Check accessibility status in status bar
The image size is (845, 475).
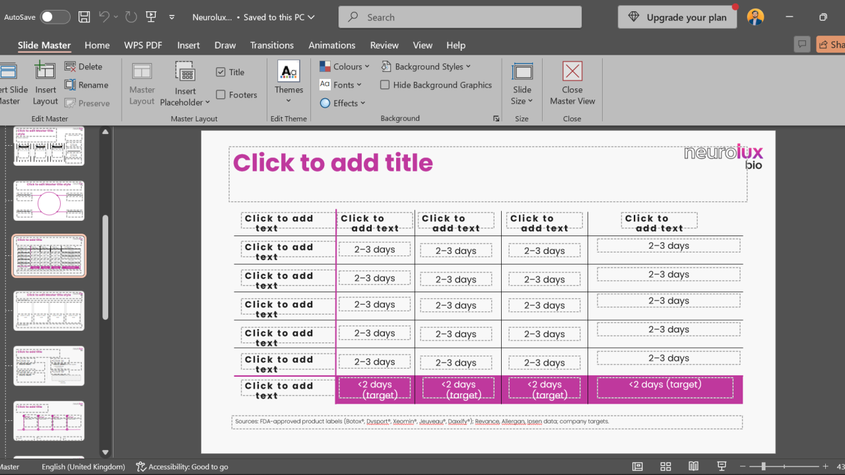pos(182,466)
